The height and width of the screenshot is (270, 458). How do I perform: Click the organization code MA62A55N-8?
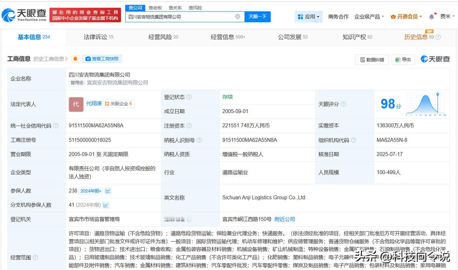[x=392, y=140]
